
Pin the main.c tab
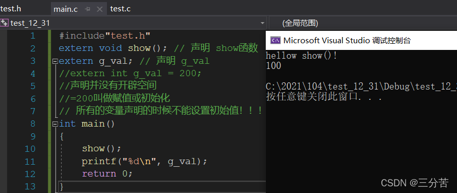click(87, 9)
